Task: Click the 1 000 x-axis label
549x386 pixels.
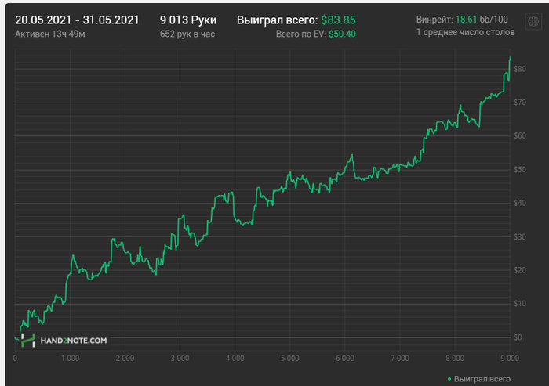Action: [70, 359]
